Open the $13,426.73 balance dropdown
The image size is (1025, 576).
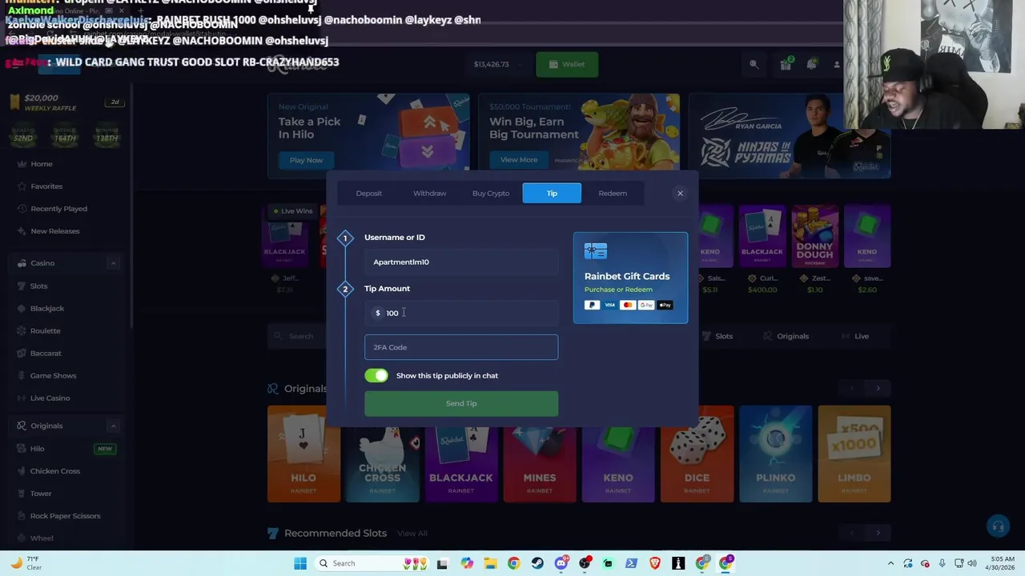click(497, 64)
